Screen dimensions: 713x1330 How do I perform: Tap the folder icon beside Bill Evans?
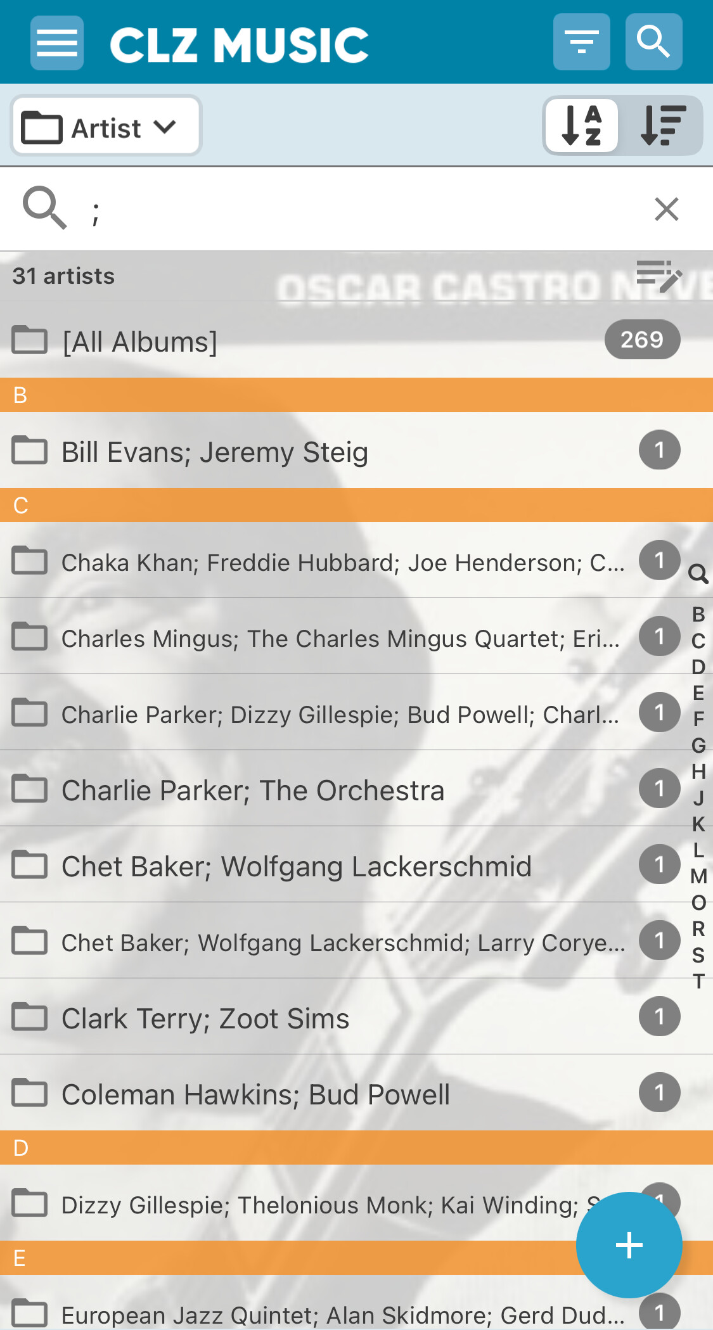(30, 451)
